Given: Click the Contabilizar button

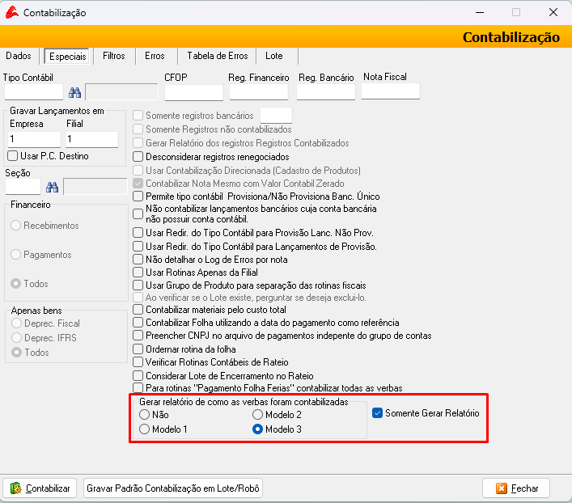Looking at the screenshot, I should pos(41,488).
